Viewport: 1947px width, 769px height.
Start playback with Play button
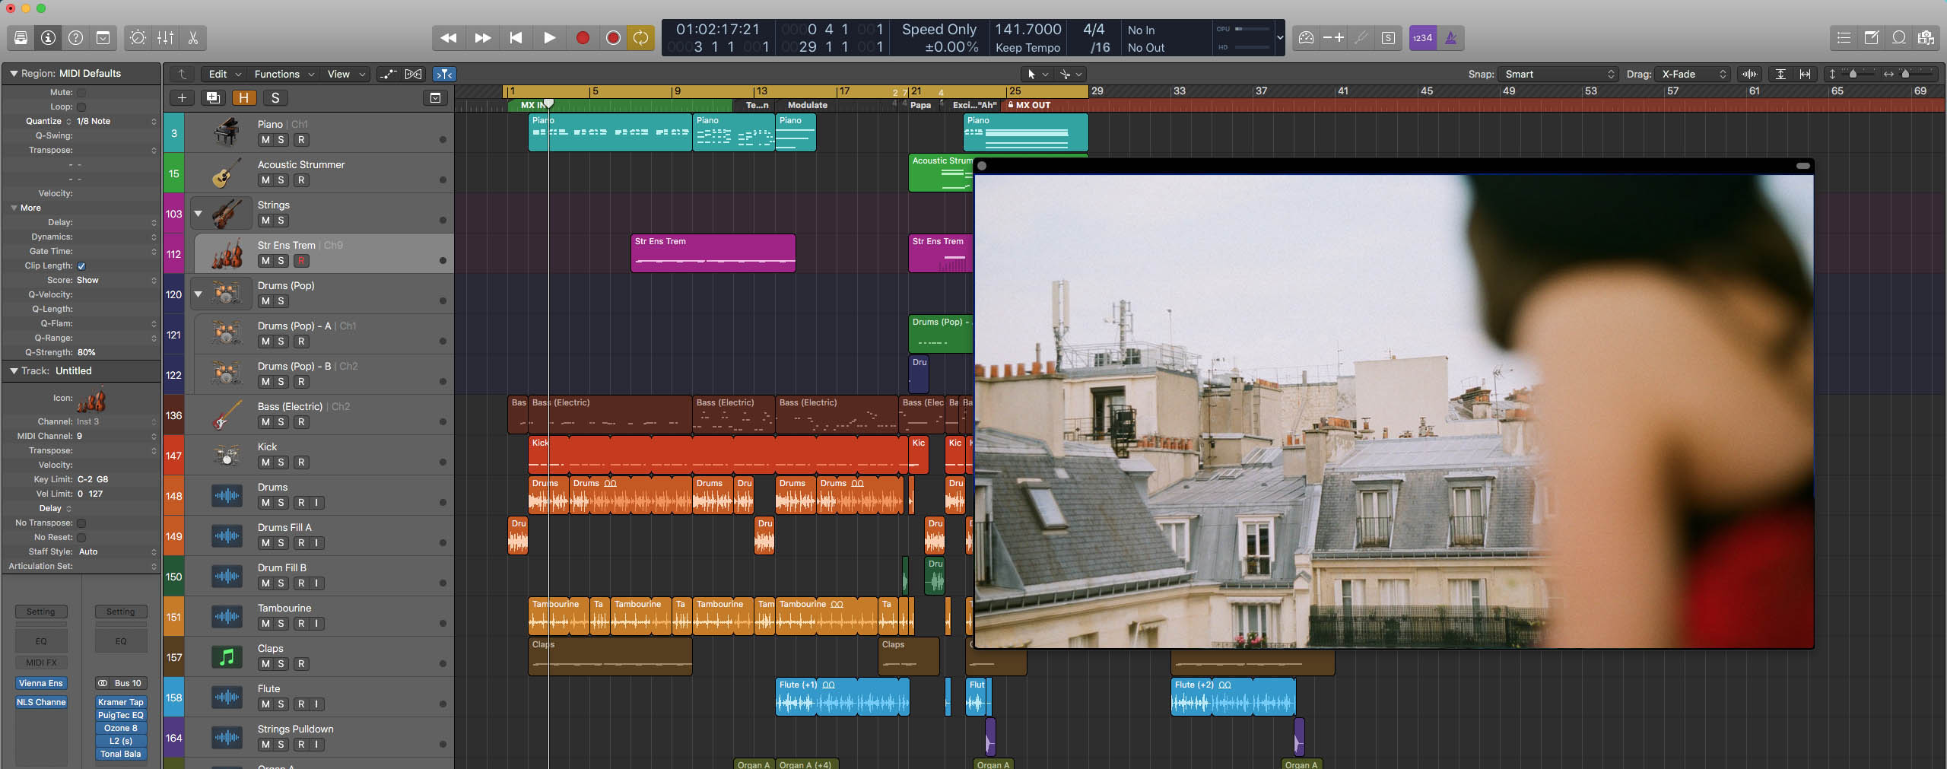pyautogui.click(x=549, y=37)
